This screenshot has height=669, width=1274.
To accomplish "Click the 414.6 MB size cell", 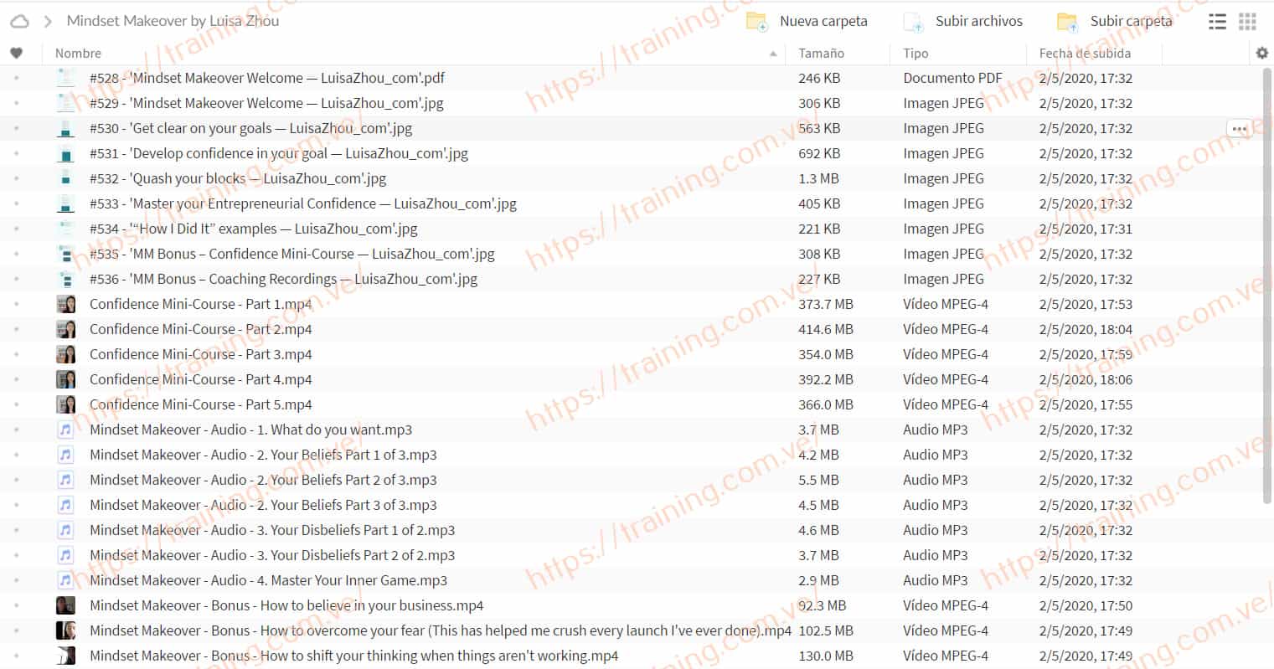I will [x=826, y=329].
